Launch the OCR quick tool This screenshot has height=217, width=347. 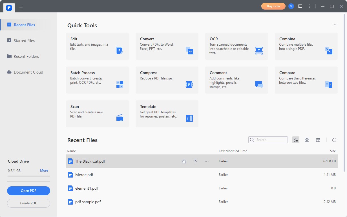pyautogui.click(x=237, y=46)
